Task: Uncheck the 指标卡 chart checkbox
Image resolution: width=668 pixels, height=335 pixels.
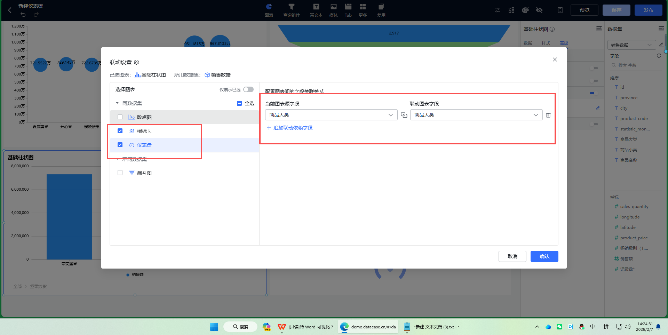Action: [x=120, y=131]
